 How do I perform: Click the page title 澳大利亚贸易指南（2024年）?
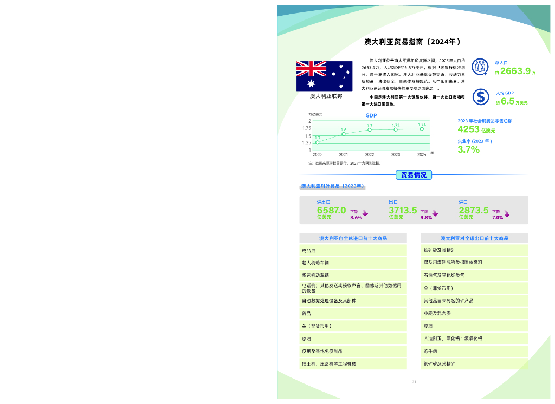[413, 42]
